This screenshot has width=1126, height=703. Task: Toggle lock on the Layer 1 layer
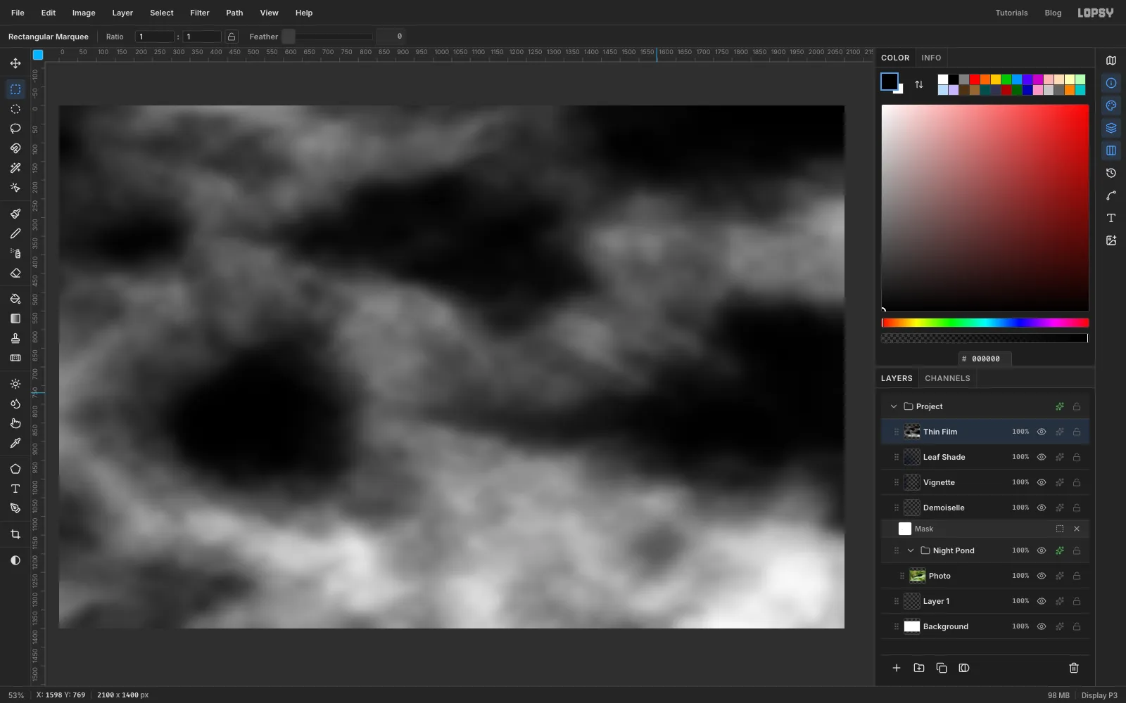coord(1077,601)
